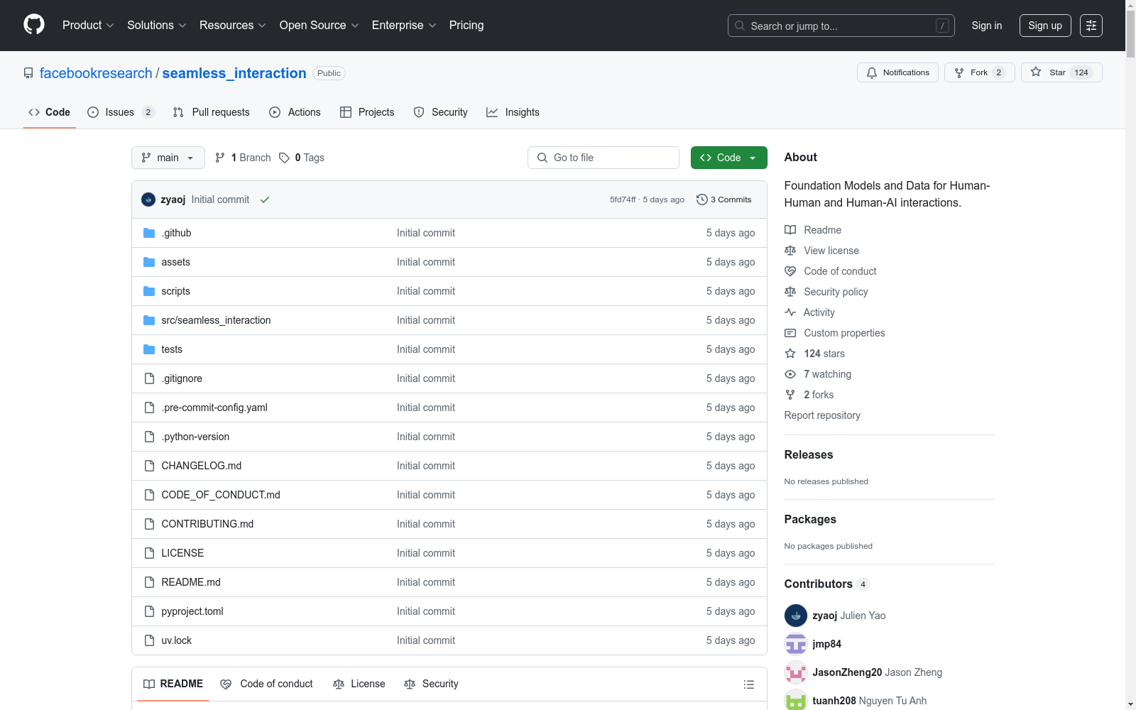
Task: Click the history clock icon beside 3 Commits
Action: tap(702, 200)
